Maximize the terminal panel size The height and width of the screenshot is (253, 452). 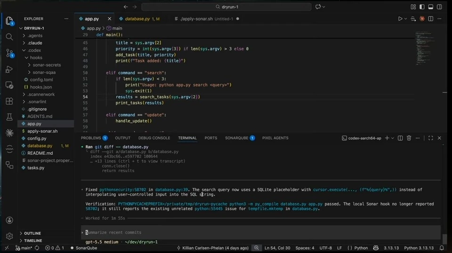click(x=431, y=138)
